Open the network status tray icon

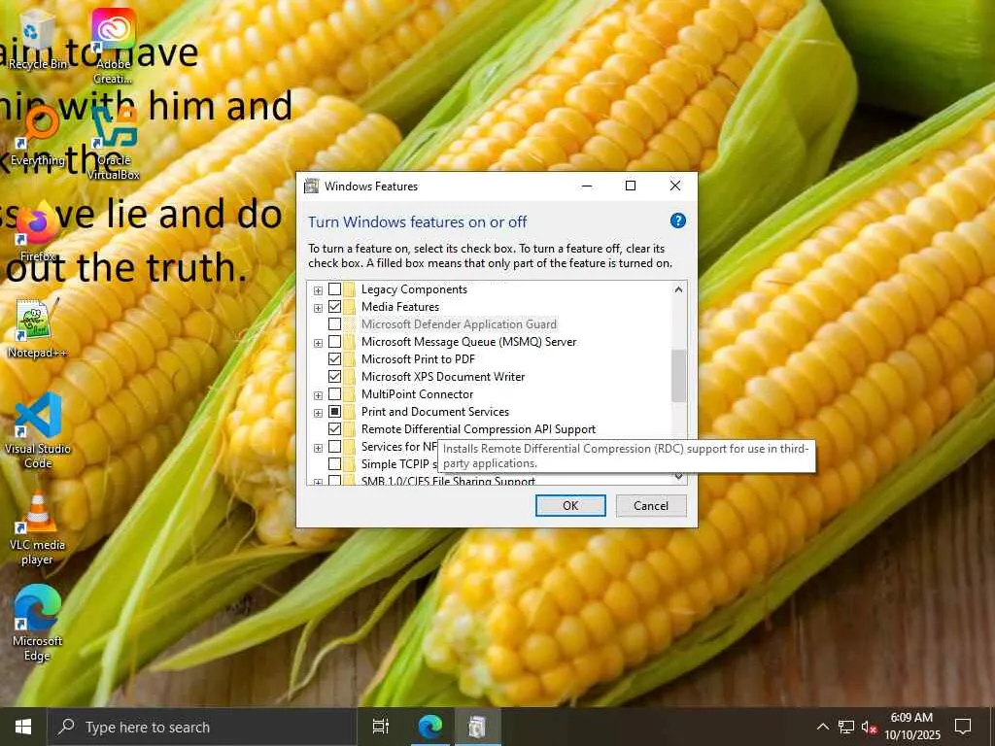coord(846,727)
